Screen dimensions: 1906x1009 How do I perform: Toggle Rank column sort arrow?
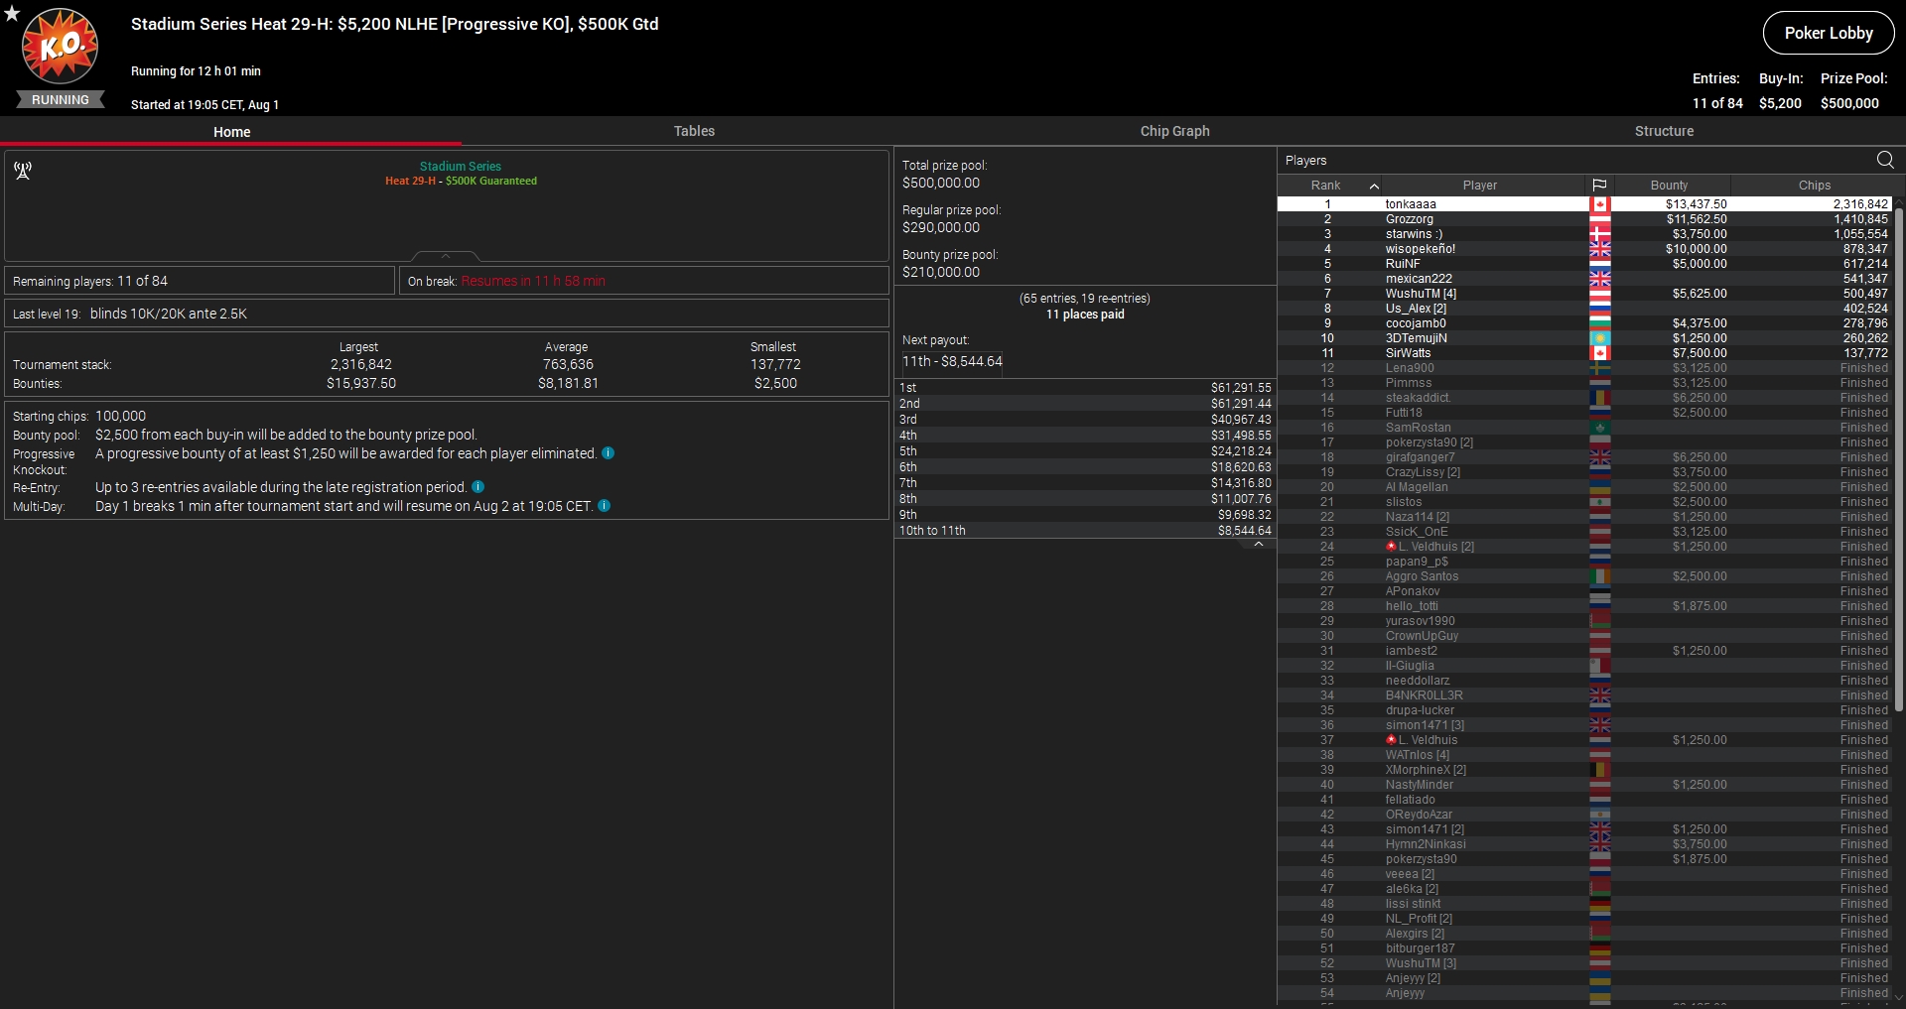[x=1374, y=186]
